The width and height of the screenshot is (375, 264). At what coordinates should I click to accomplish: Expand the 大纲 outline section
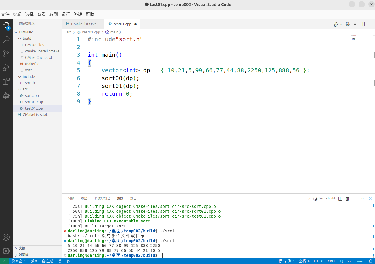pyautogui.click(x=37, y=248)
